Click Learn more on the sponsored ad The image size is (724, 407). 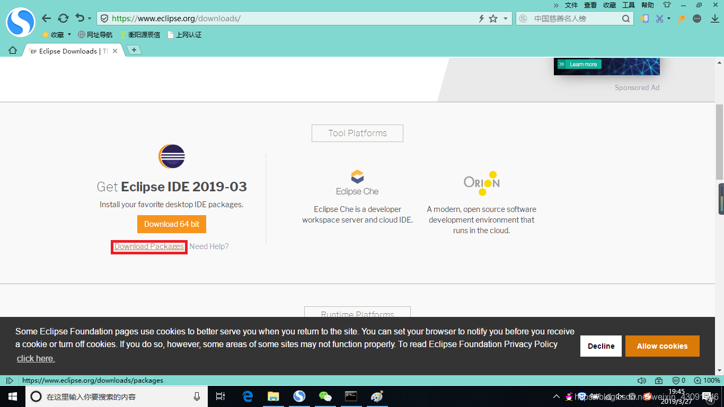point(579,64)
